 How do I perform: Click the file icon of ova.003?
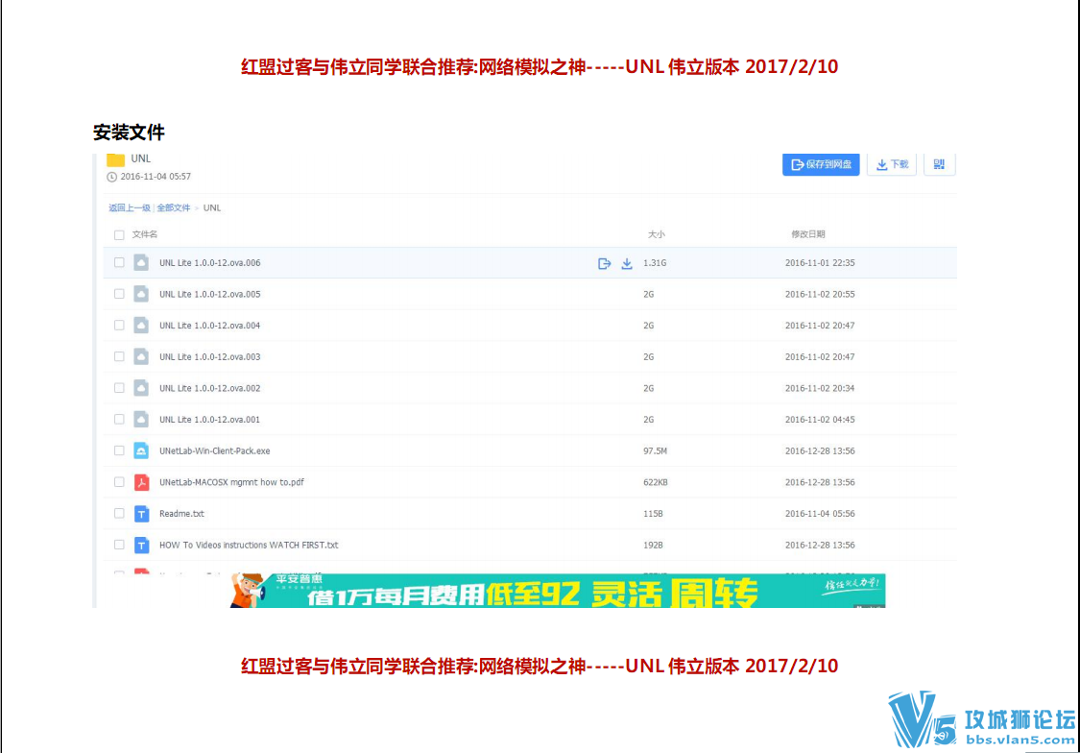pos(141,357)
